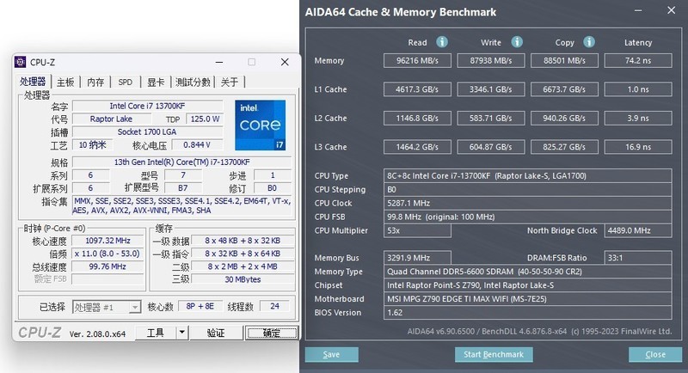Click the CPU name Intel Core i7 13700KF
This screenshot has width=688, height=373.
click(x=147, y=106)
